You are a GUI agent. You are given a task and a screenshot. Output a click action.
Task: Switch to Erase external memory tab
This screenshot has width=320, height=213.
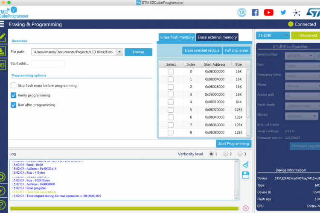point(217,37)
